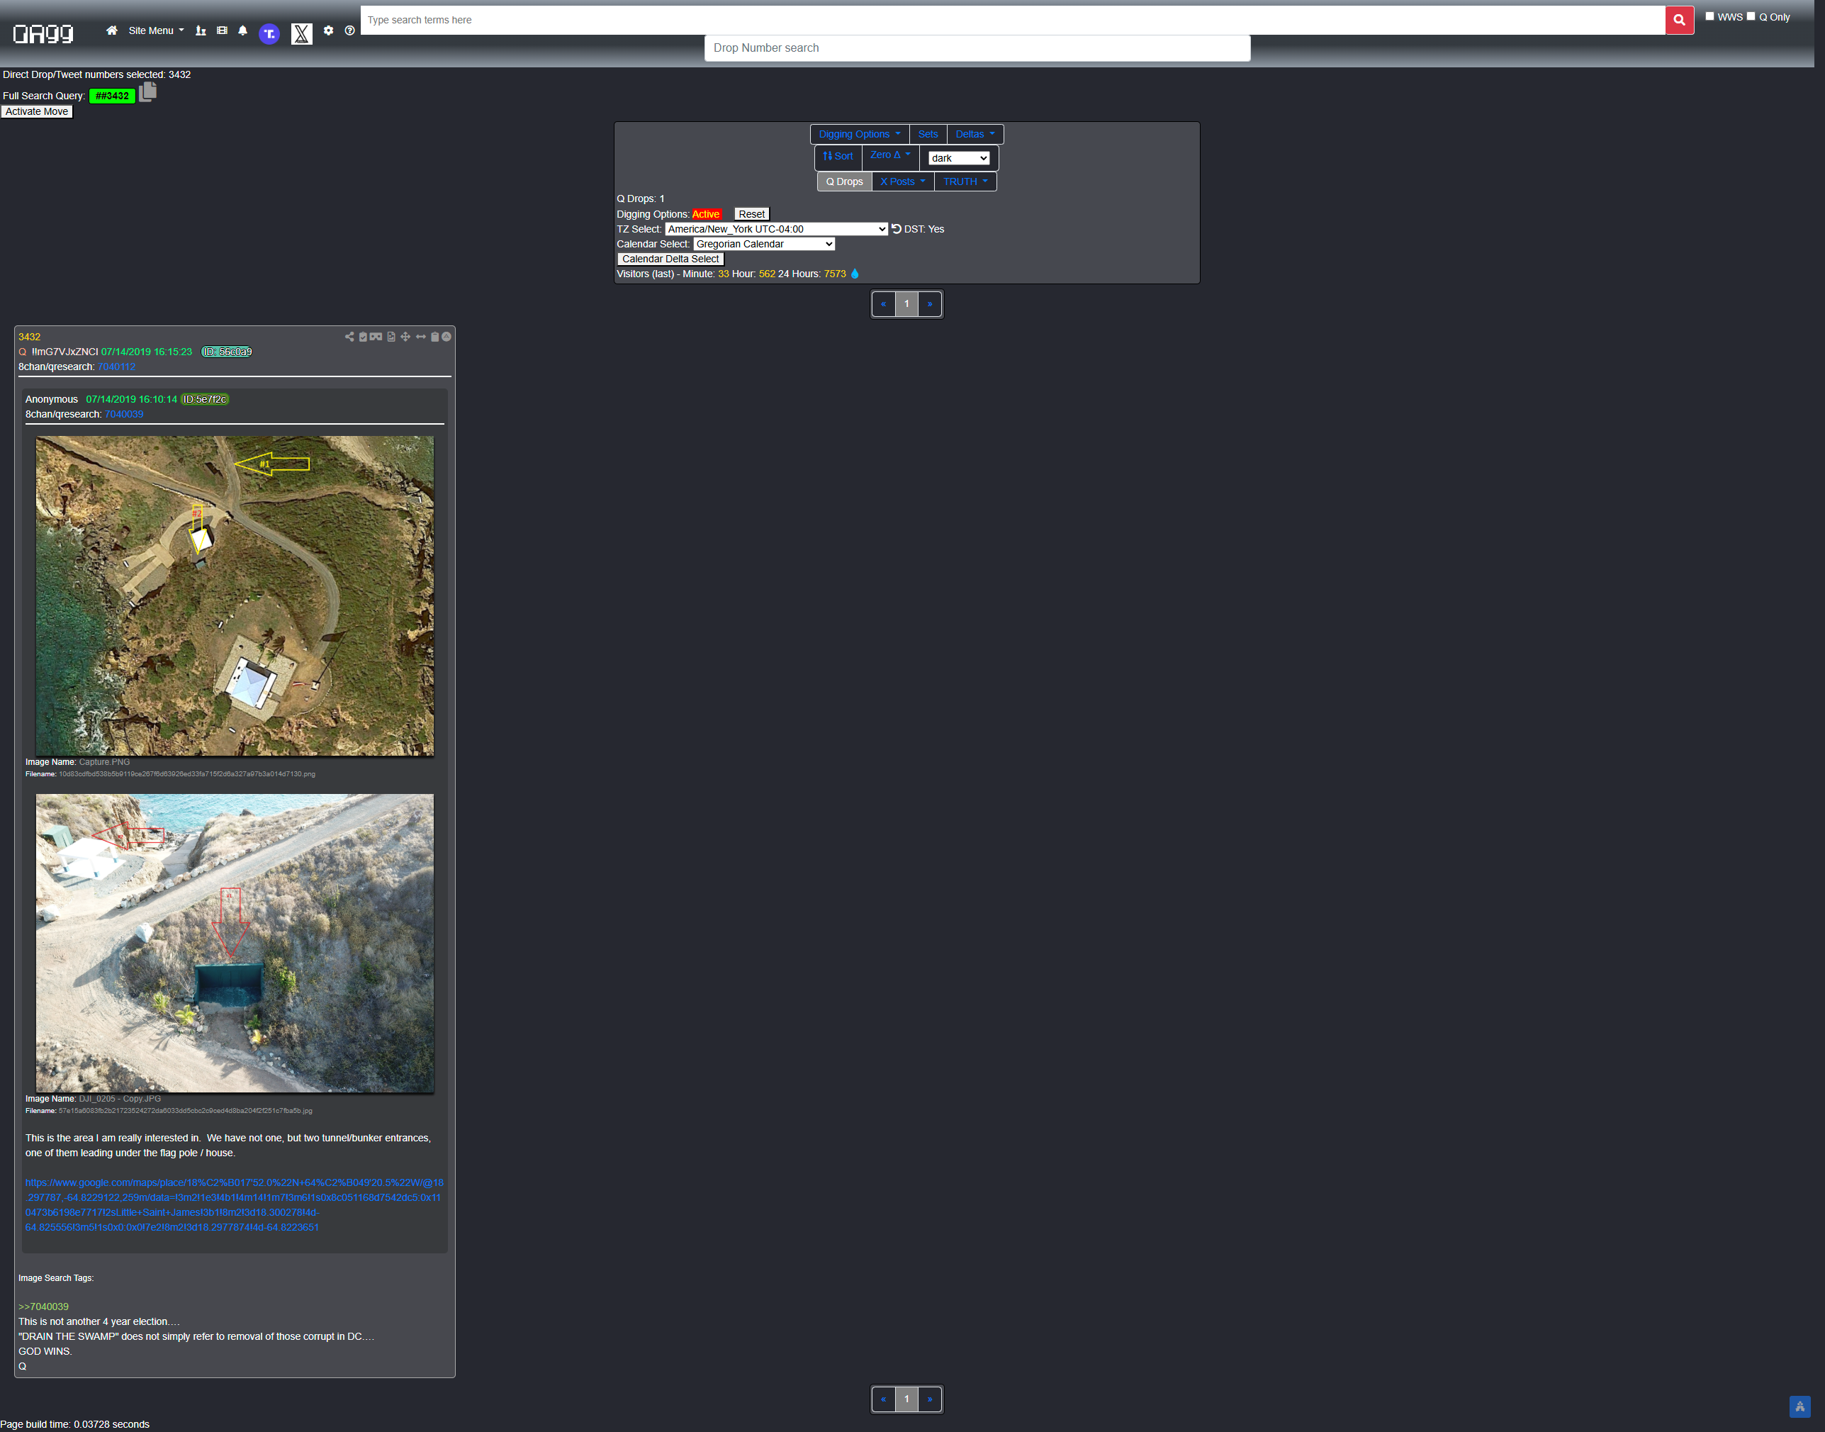Toggle the Q Only checkbox

[x=1751, y=16]
